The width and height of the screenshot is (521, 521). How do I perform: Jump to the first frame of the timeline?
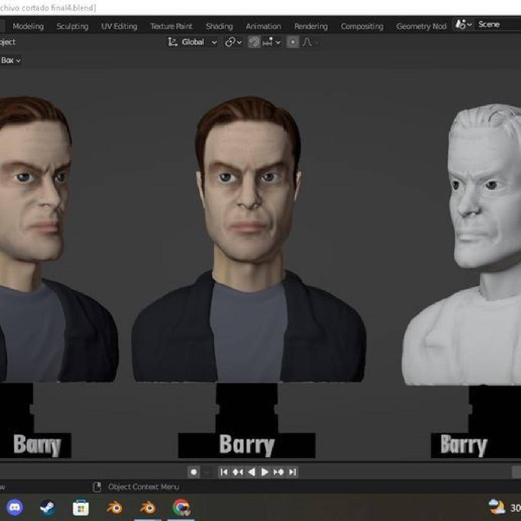[x=224, y=472]
